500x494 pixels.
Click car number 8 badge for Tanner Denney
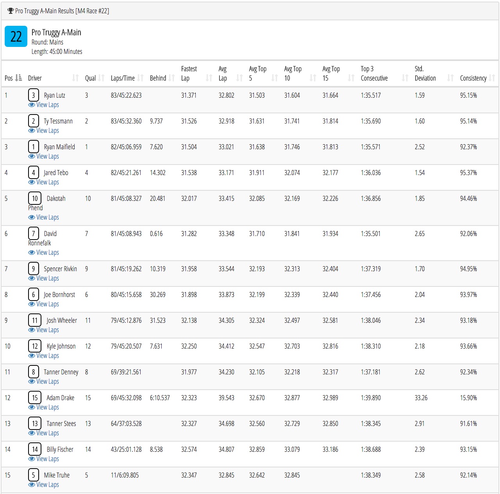click(33, 372)
